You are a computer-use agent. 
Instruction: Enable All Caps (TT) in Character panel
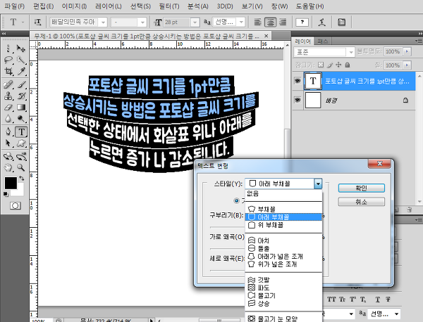tap(331, 300)
